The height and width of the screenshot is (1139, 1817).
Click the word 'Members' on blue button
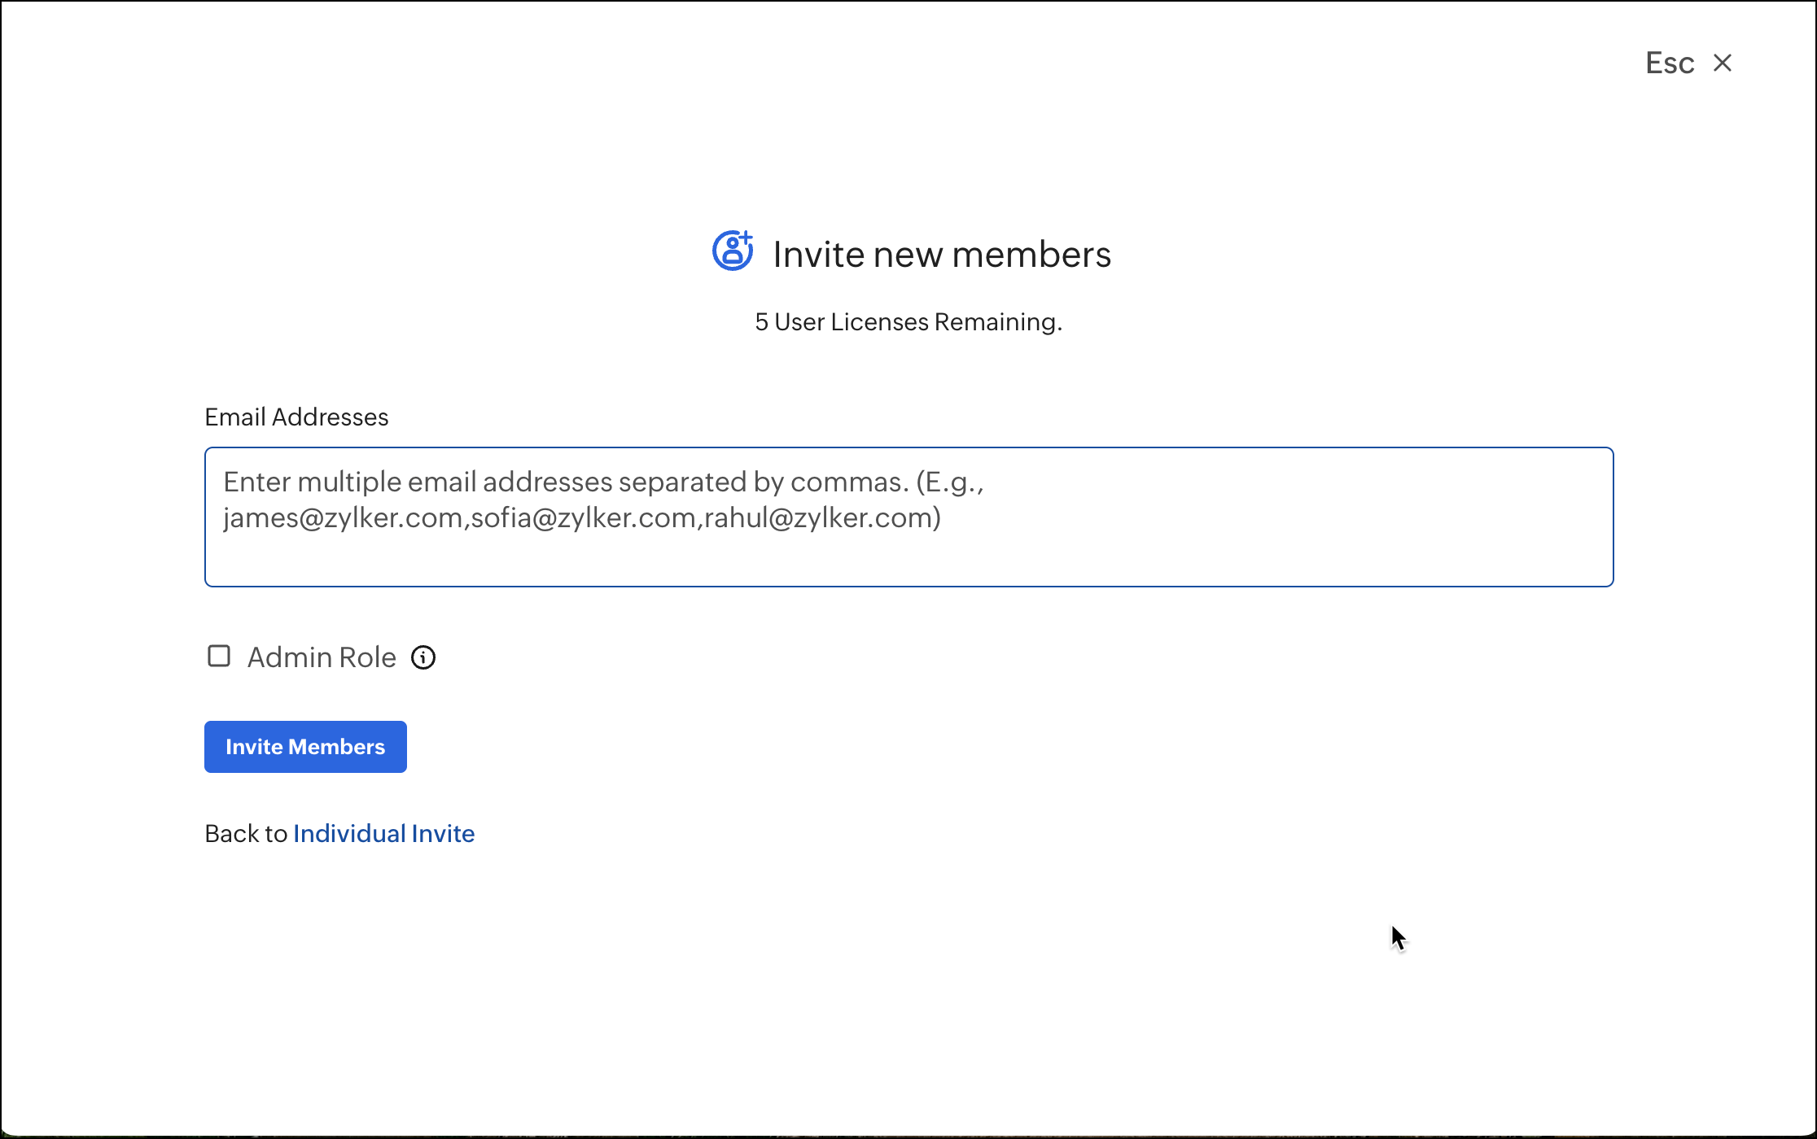337,747
